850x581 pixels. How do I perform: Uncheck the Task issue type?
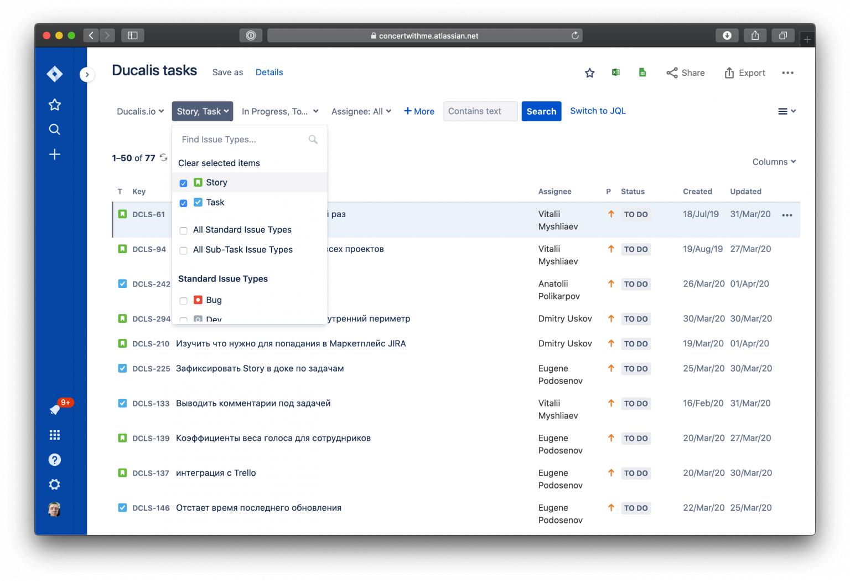183,203
